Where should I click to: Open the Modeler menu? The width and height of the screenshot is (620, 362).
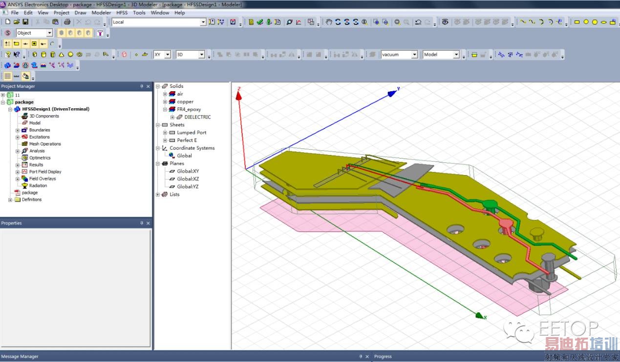point(101,13)
